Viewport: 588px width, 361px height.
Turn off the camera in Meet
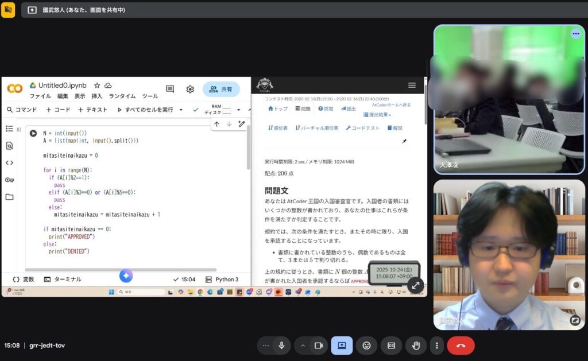pos(318,346)
